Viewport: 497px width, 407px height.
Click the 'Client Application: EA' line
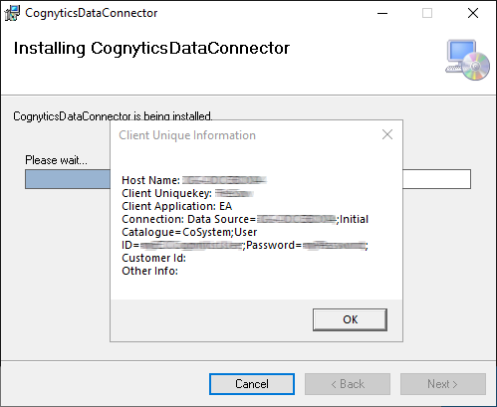(176, 206)
